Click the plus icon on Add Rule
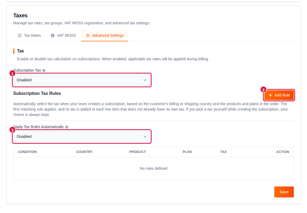 [271, 95]
